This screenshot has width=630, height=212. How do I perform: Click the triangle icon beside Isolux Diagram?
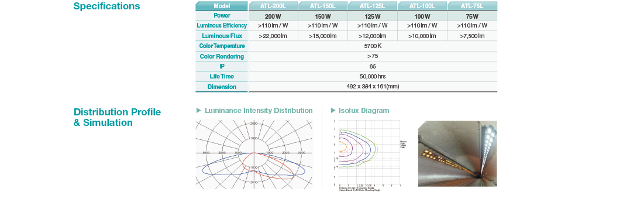coord(333,111)
